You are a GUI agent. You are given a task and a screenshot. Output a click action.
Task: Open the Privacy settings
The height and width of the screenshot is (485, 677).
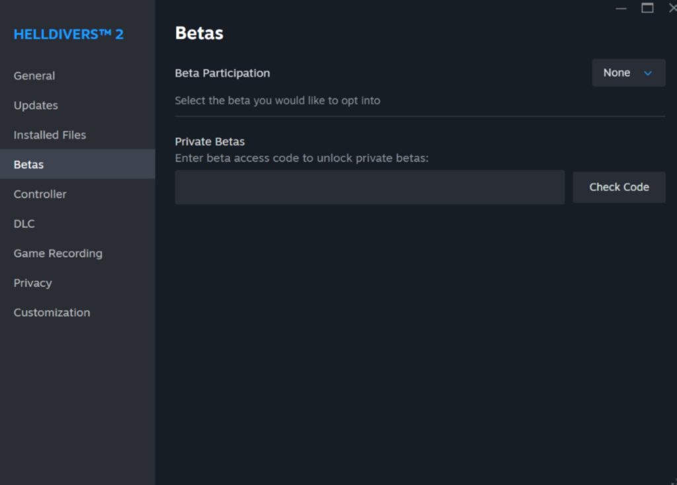click(x=32, y=283)
